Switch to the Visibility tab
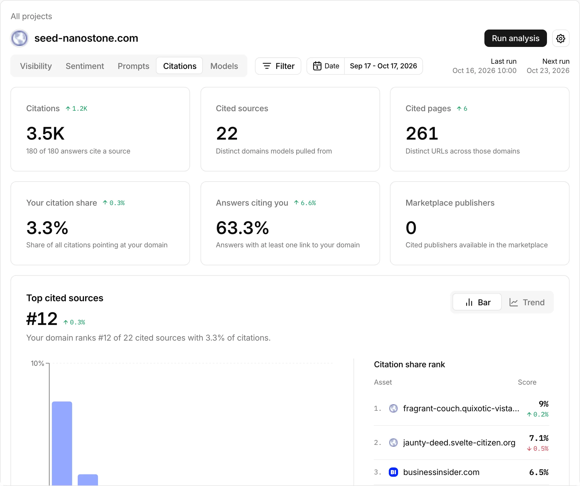This screenshot has width=580, height=486. tap(36, 66)
